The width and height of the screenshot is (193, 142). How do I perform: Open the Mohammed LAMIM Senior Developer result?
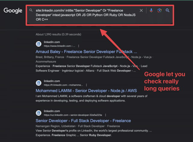86,91
